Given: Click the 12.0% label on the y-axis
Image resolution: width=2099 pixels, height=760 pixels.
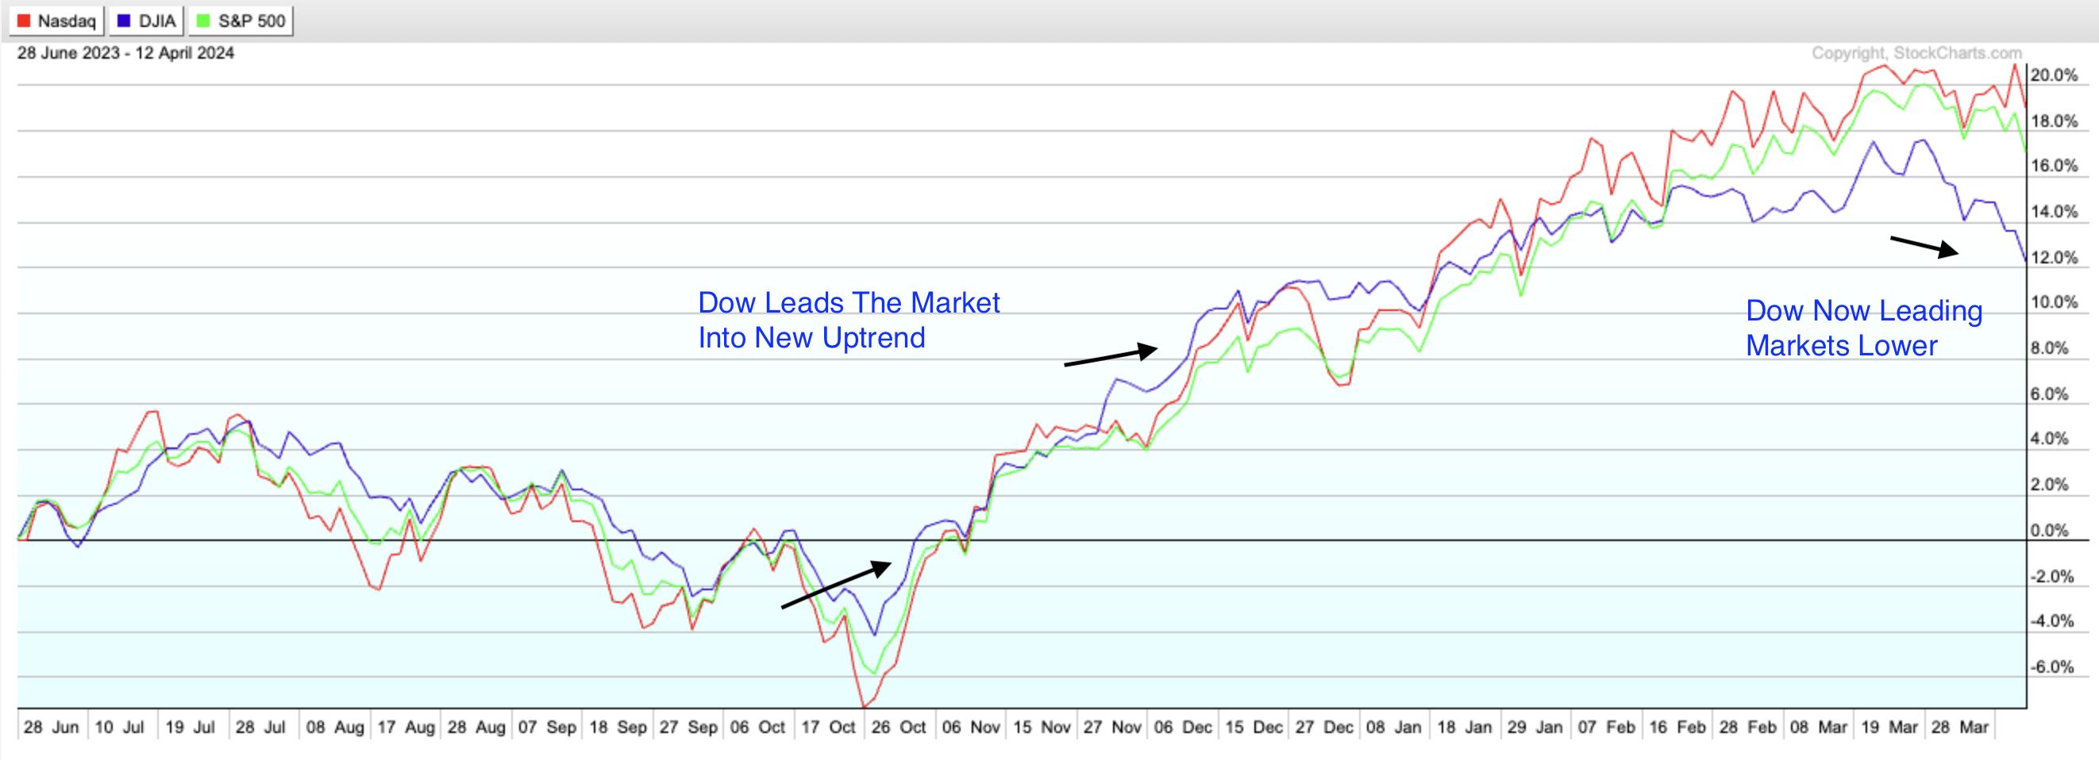Looking at the screenshot, I should pos(2054,258).
